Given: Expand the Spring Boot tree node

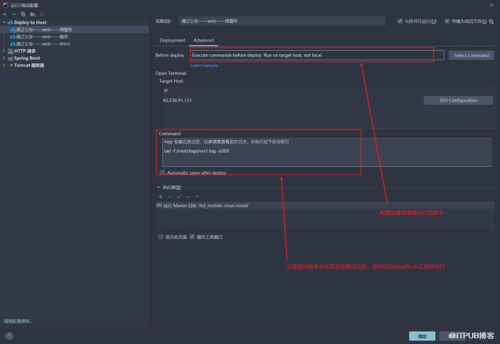Looking at the screenshot, I should coord(4,58).
